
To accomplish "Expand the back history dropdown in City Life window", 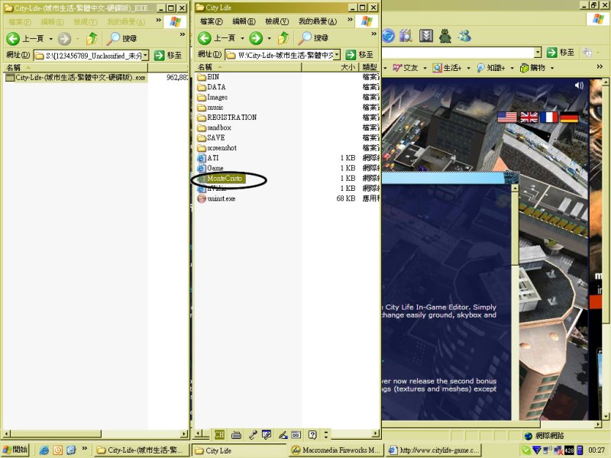I will pos(242,38).
